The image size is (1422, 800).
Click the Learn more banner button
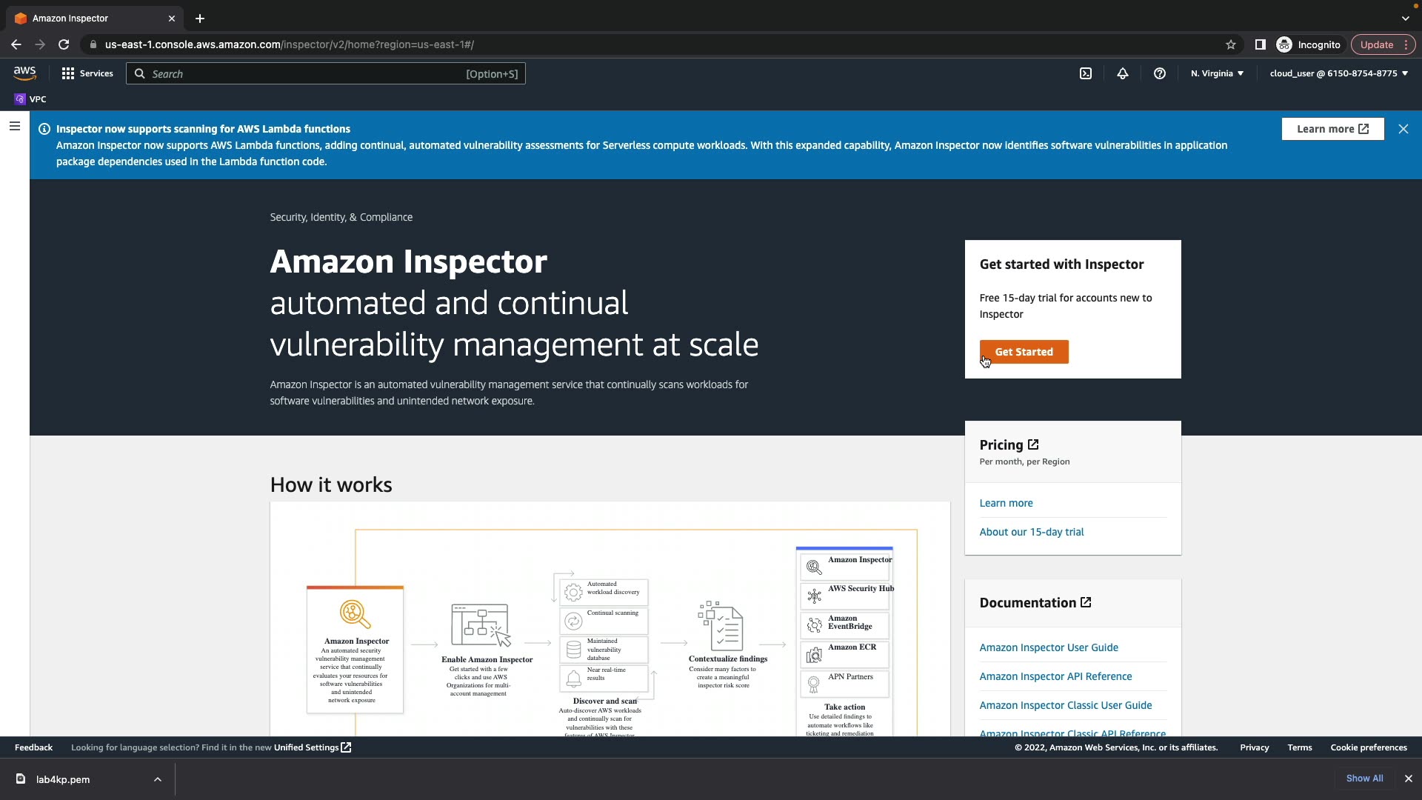(x=1332, y=129)
